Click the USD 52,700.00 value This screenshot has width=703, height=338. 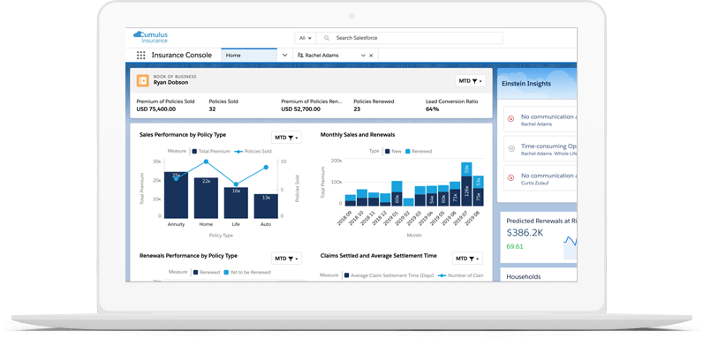(x=301, y=109)
